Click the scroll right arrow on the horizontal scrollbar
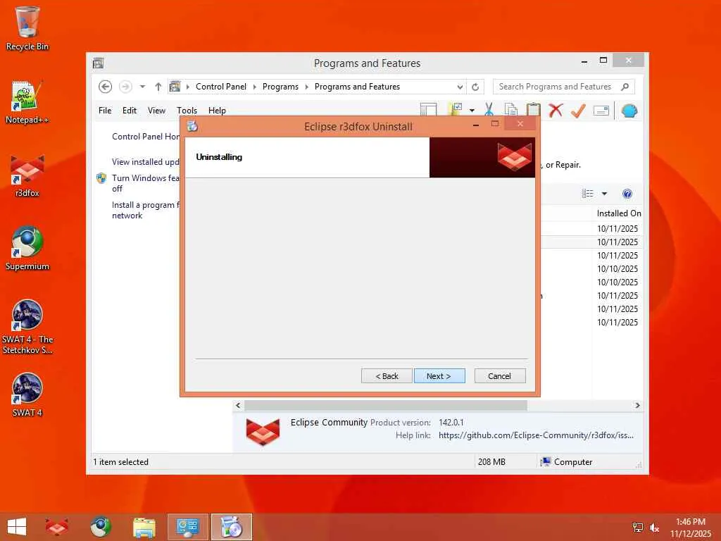The image size is (721, 541). click(x=637, y=405)
